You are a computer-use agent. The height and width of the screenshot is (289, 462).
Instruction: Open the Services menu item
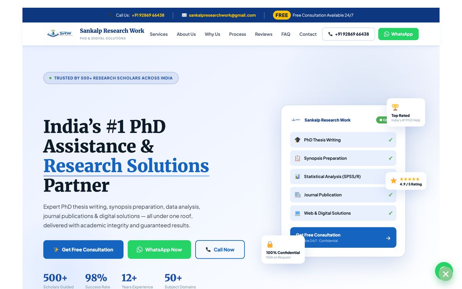(x=159, y=34)
